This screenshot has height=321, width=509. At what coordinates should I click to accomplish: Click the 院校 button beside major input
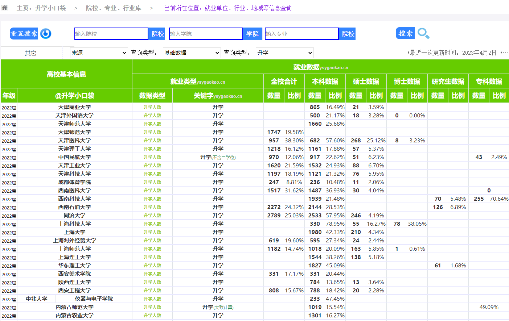[x=348, y=34]
